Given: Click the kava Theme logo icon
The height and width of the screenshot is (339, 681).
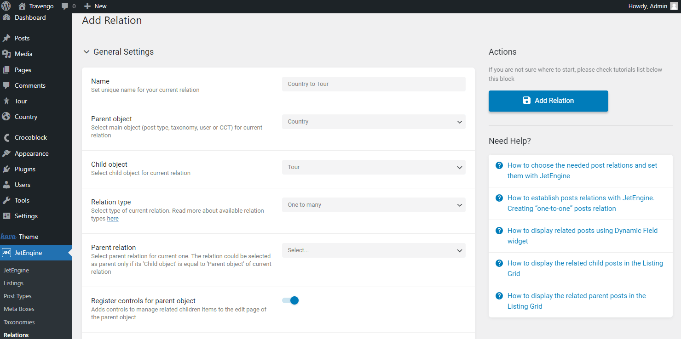Looking at the screenshot, I should (x=8, y=237).
